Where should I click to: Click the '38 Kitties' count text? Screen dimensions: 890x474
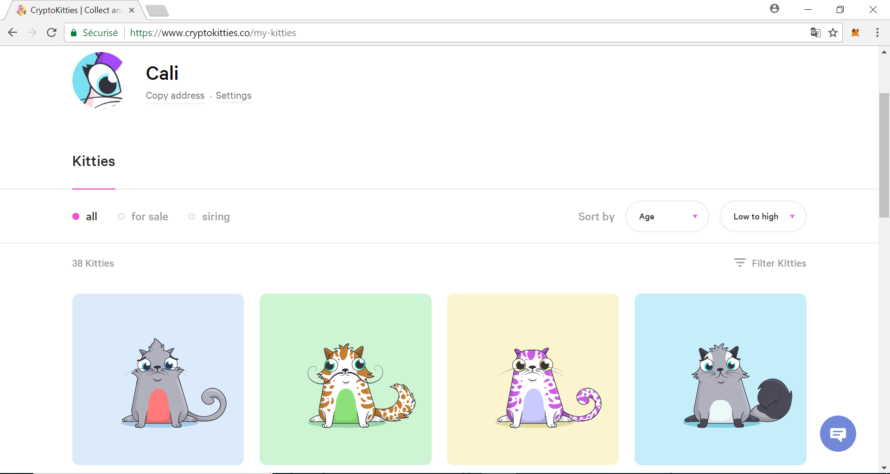click(x=93, y=263)
